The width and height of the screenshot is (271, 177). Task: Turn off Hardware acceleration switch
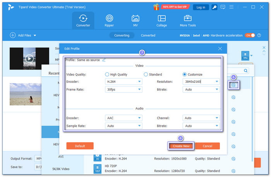tap(250, 35)
